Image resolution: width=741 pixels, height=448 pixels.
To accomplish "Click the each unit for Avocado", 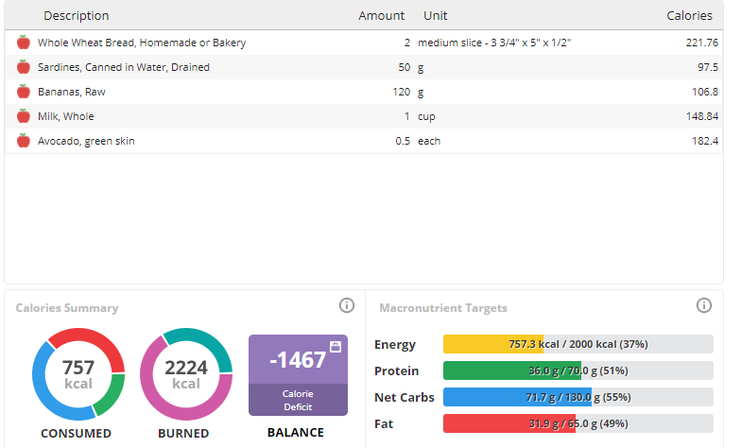I will coord(429,141).
